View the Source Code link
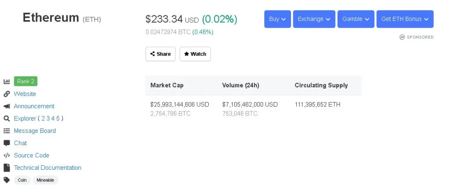 pyautogui.click(x=32, y=156)
